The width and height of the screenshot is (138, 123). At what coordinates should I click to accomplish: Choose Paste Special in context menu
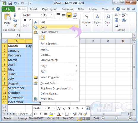point(56,44)
